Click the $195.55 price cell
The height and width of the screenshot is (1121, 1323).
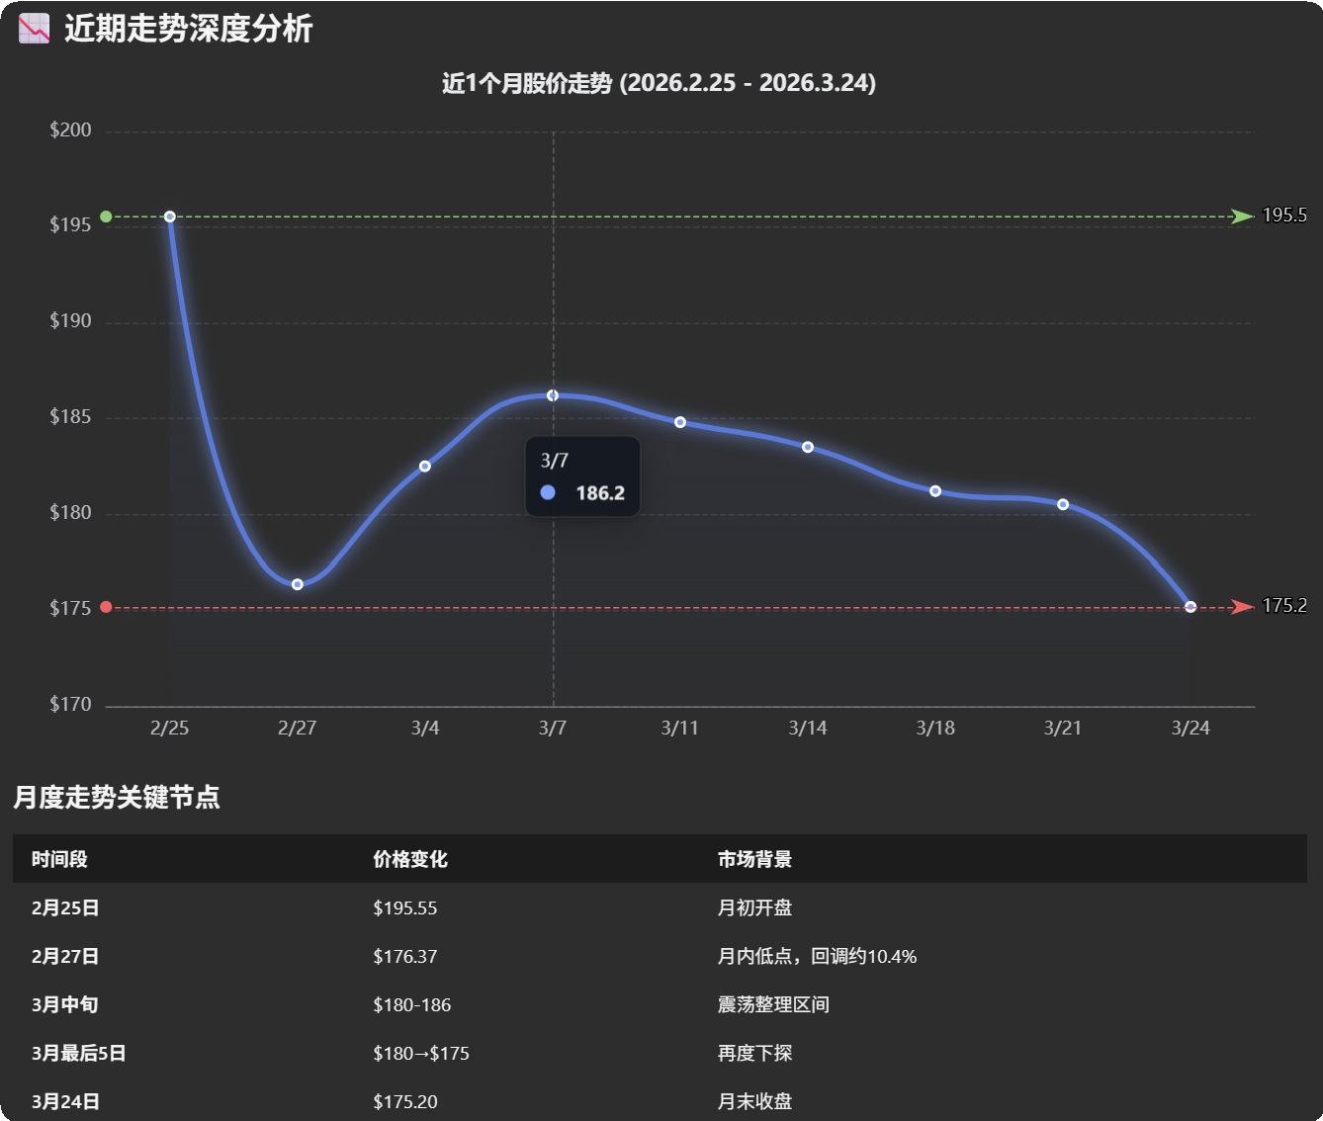tap(405, 908)
